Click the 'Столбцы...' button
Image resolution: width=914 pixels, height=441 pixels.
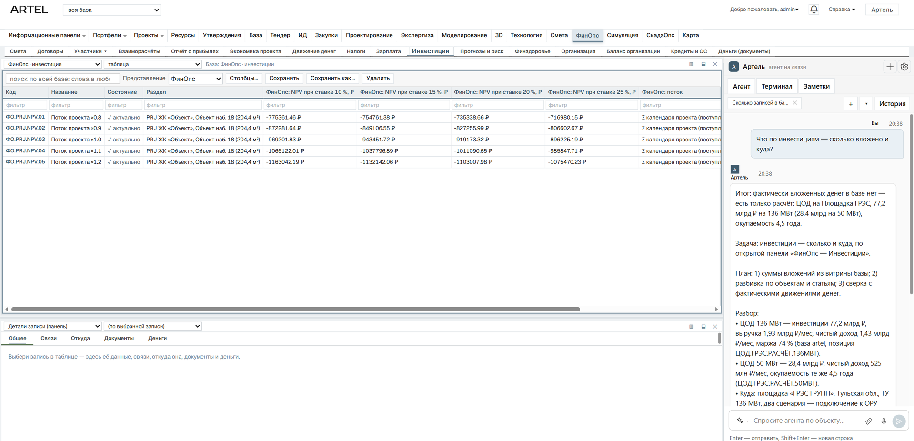(244, 78)
